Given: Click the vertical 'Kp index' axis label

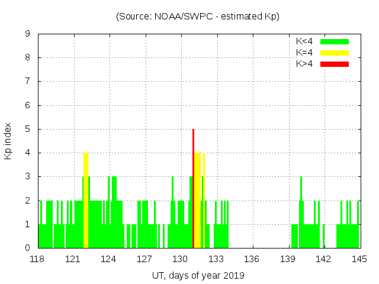Looking at the screenshot, I should pos(8,141).
